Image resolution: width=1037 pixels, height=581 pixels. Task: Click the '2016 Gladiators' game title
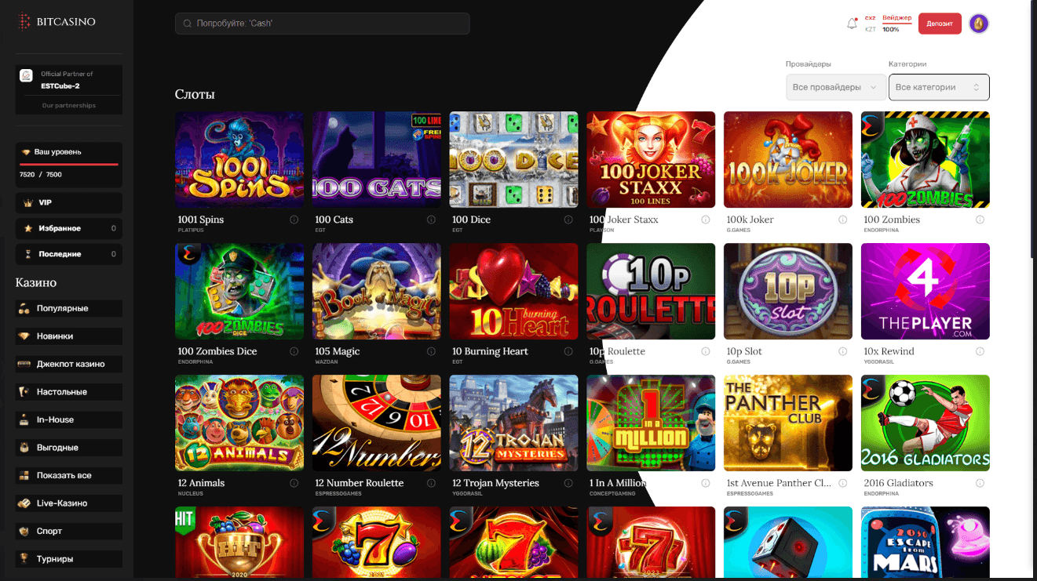coord(899,483)
